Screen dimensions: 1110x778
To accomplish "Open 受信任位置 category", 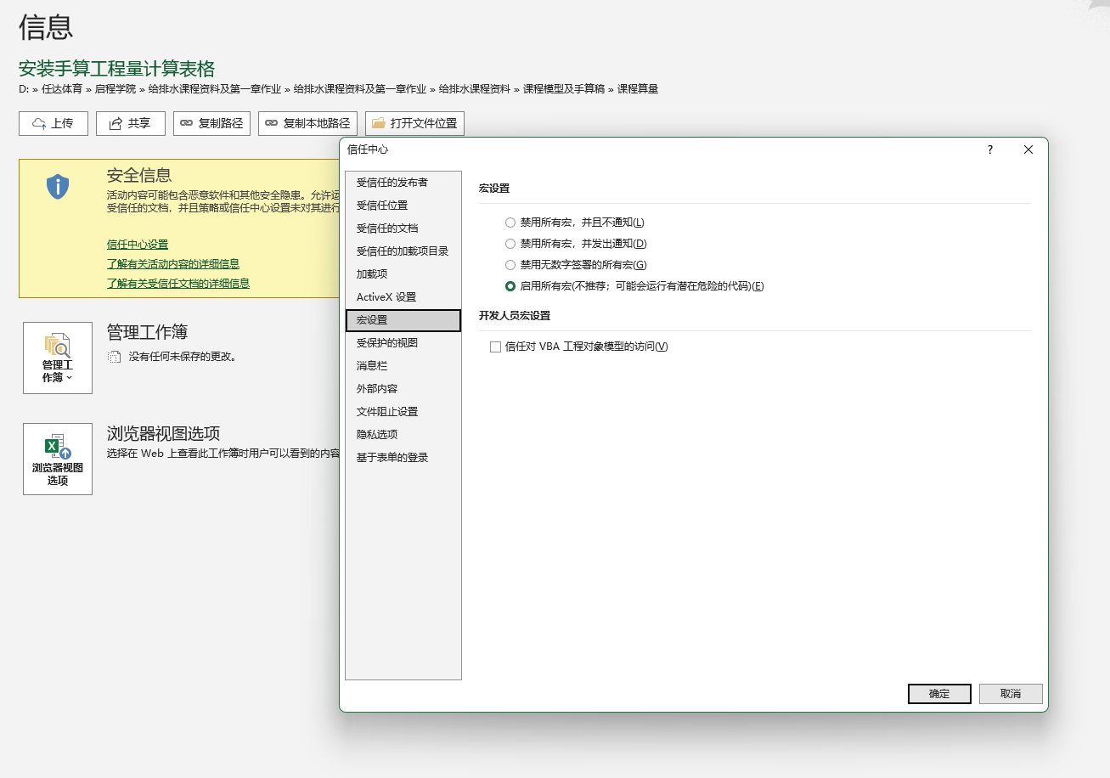I will pyautogui.click(x=403, y=206).
